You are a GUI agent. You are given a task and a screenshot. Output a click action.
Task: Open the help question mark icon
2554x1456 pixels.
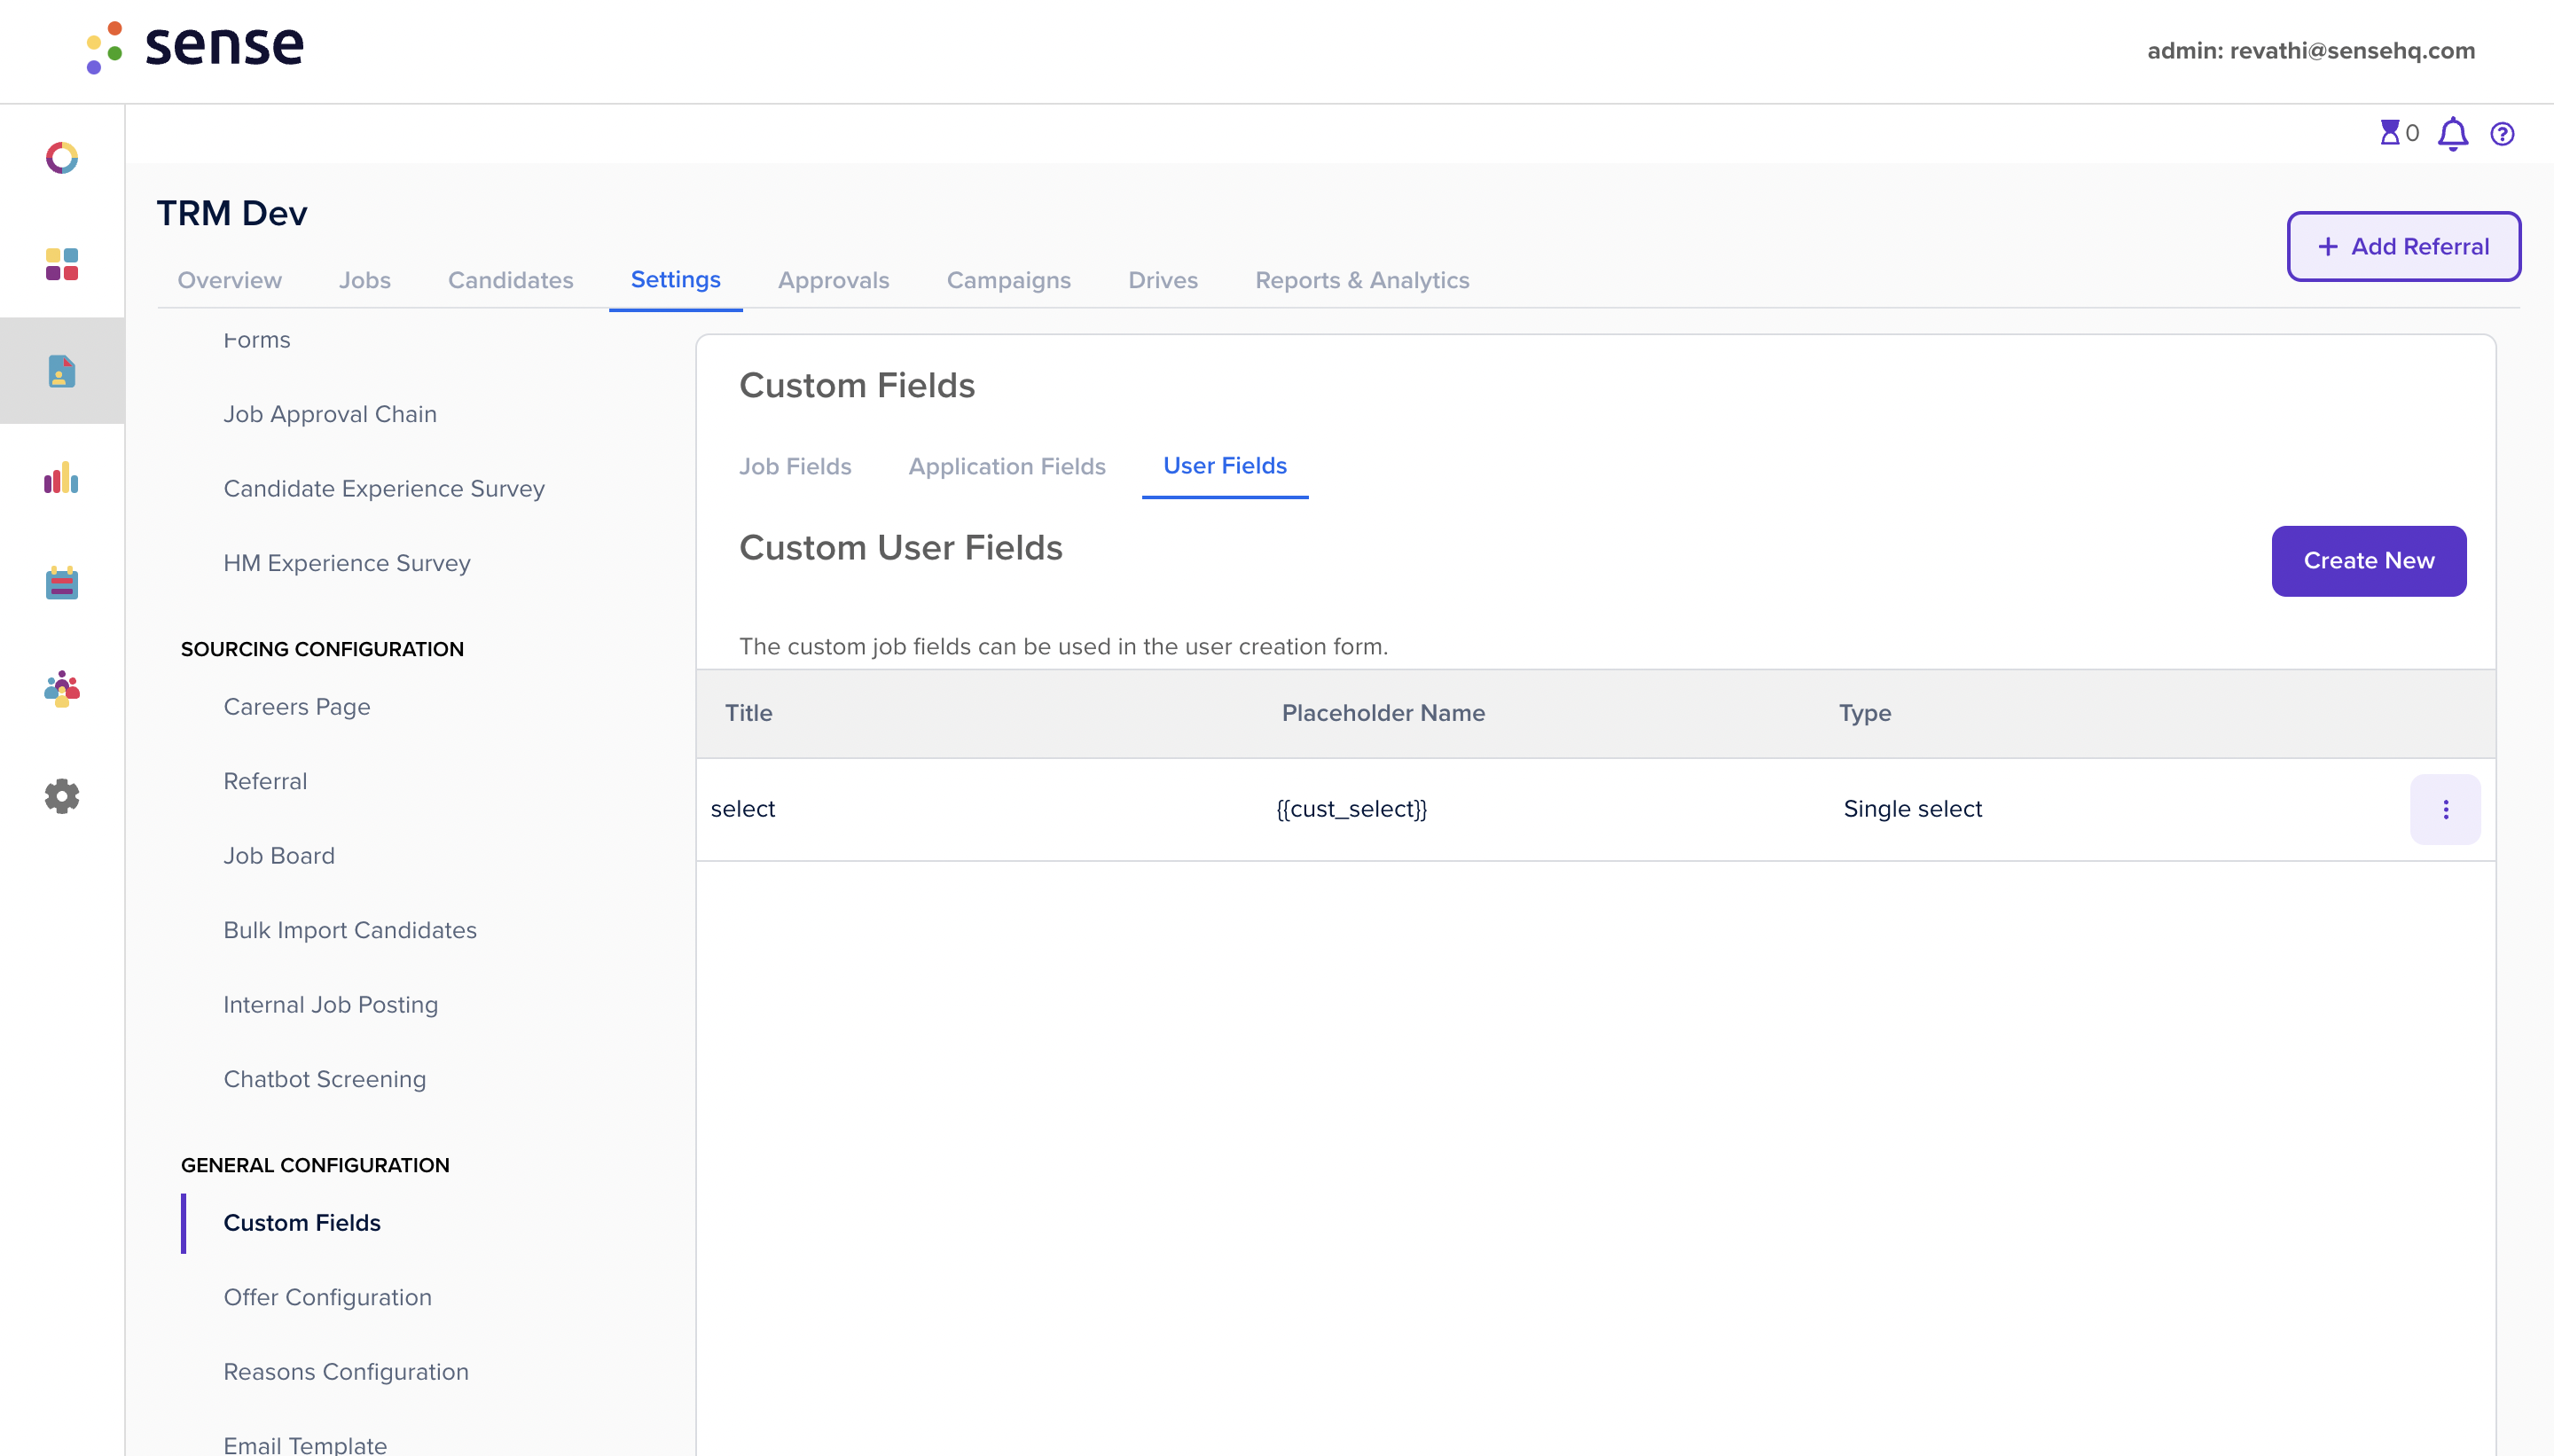(2502, 134)
